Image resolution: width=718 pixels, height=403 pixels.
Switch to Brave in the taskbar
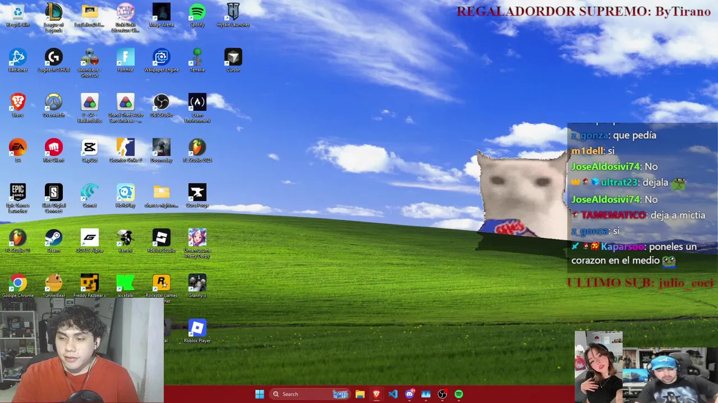(x=376, y=394)
